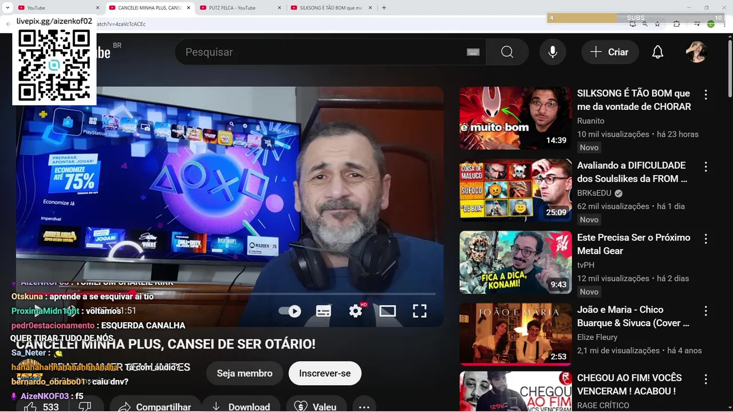Open video titled SILKSONG É TÃO BOM
The image size is (733, 412).
(x=634, y=100)
